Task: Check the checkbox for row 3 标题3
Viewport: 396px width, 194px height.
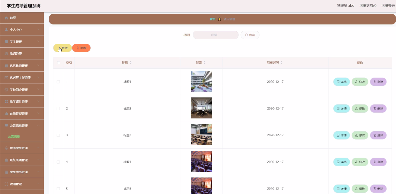Action: click(x=58, y=135)
